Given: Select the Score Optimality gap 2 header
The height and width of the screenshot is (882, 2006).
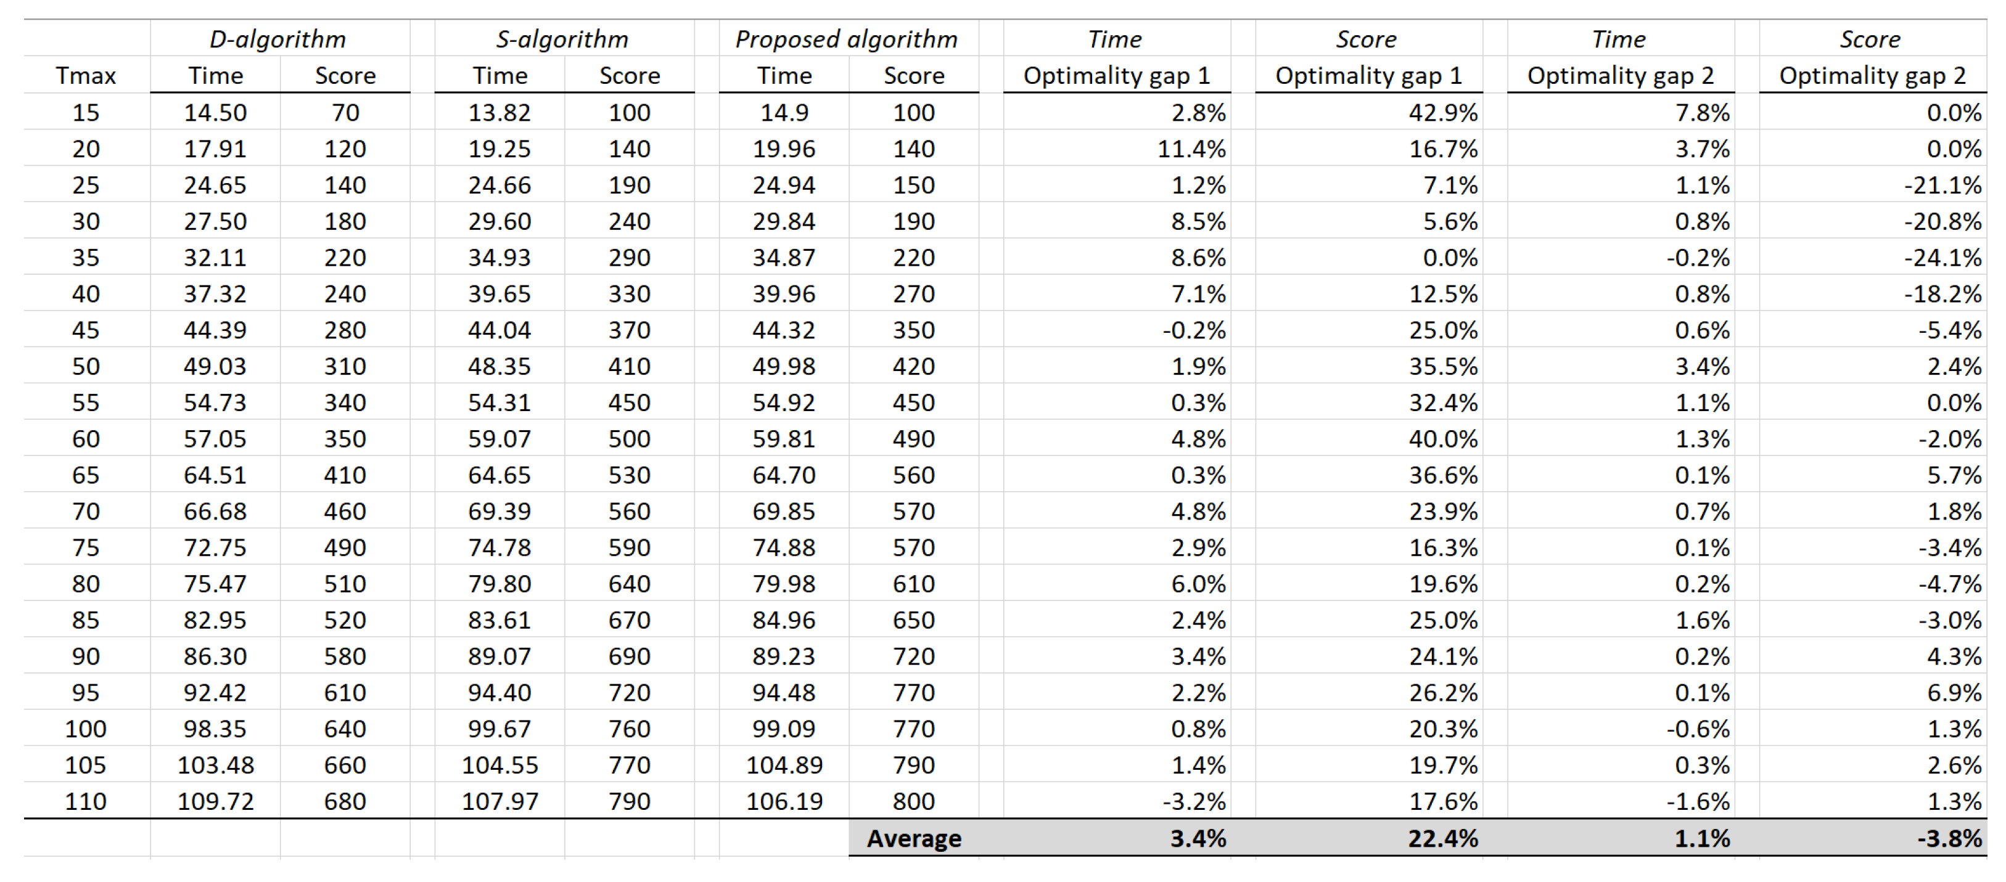Looking at the screenshot, I should (x=1872, y=76).
